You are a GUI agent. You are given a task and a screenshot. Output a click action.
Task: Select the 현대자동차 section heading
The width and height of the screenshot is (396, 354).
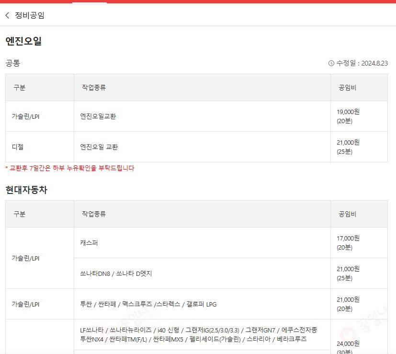(x=26, y=190)
